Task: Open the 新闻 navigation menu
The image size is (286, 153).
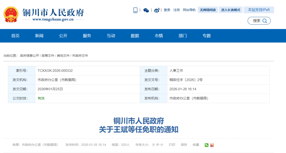Action: [x=39, y=36]
